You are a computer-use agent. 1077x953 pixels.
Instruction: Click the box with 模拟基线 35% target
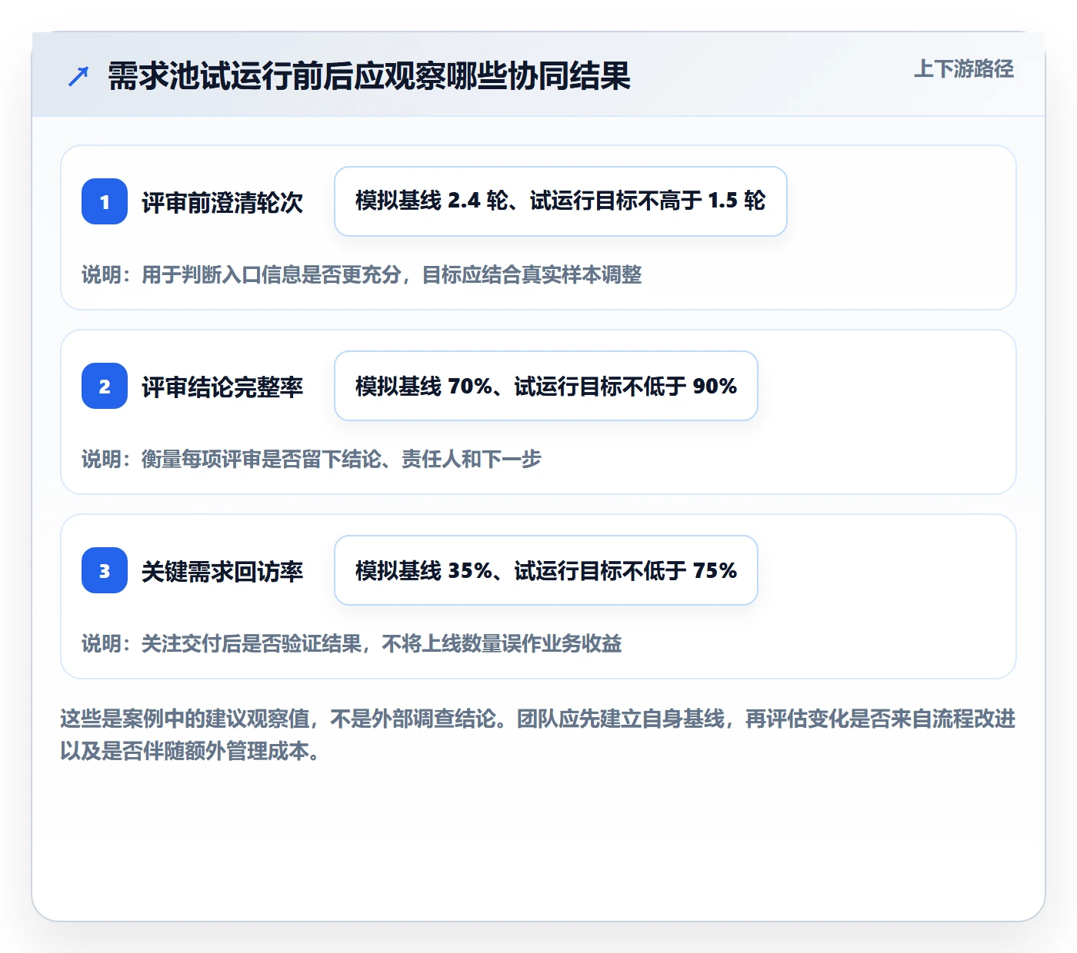[546, 570]
